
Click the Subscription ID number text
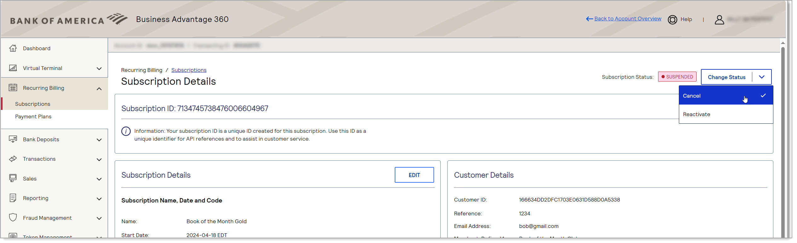[x=223, y=108]
